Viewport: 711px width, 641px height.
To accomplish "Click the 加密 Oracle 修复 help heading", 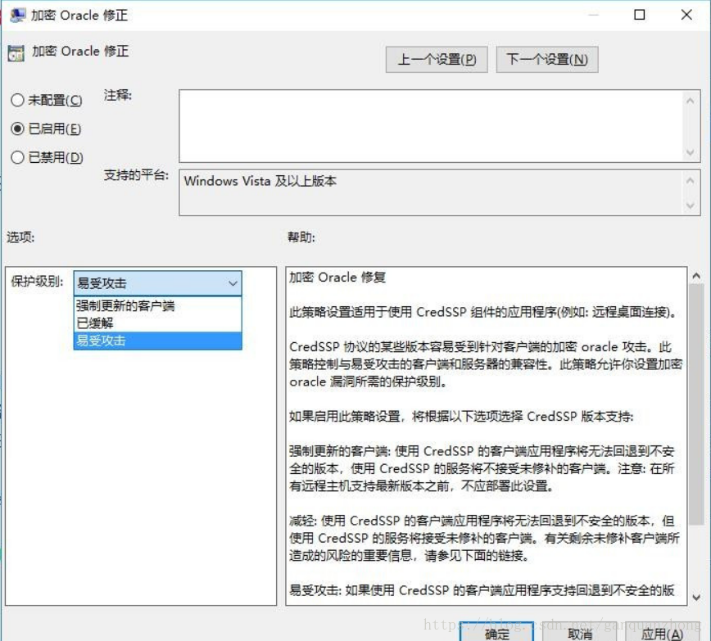I will tap(337, 277).
